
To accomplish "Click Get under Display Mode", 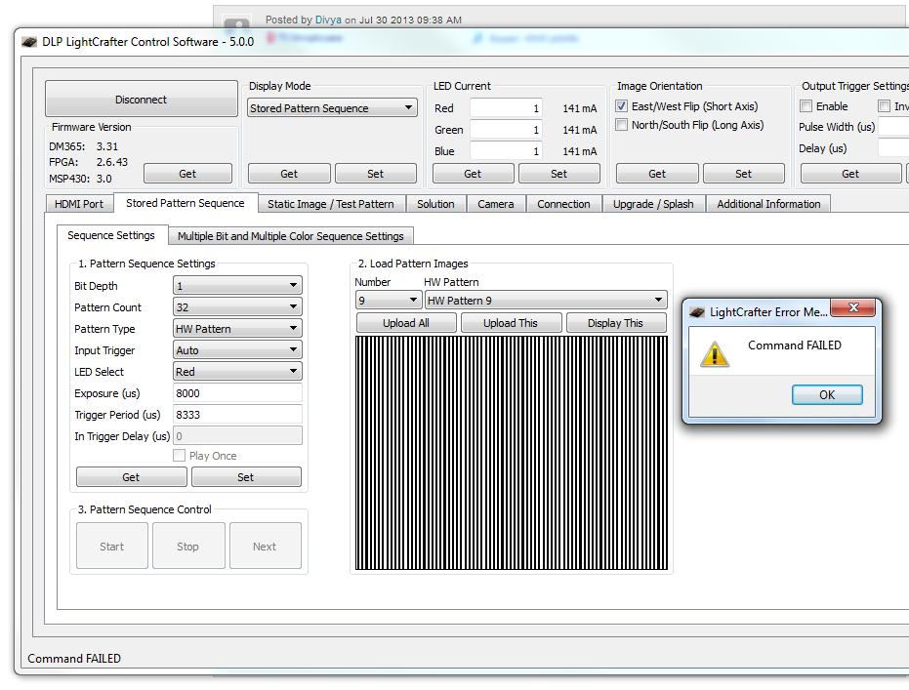I will (289, 173).
